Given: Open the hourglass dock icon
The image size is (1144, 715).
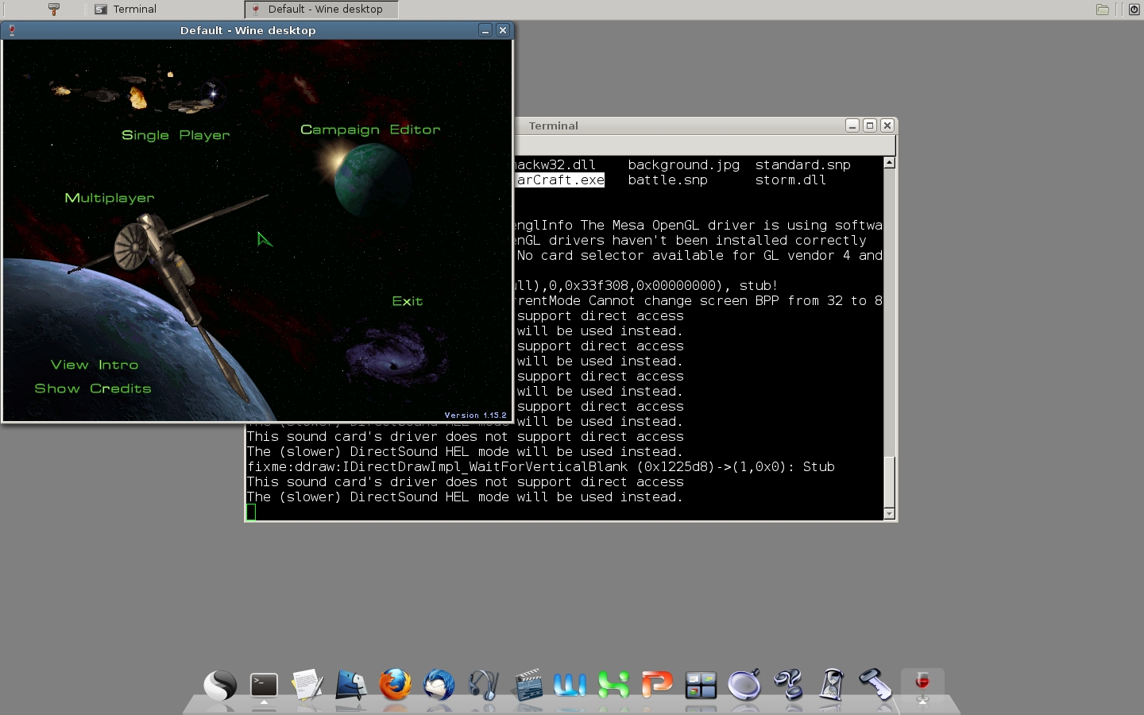Looking at the screenshot, I should pyautogui.click(x=832, y=685).
